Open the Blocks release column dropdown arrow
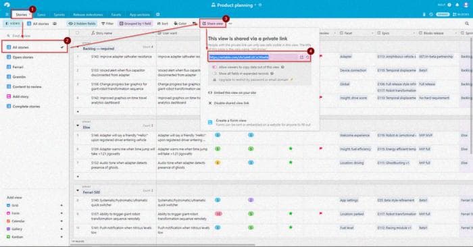The image size is (473, 247). click(456, 33)
